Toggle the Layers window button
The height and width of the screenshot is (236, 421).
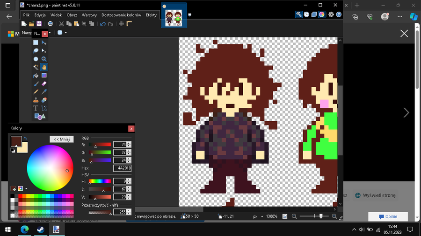click(x=314, y=14)
